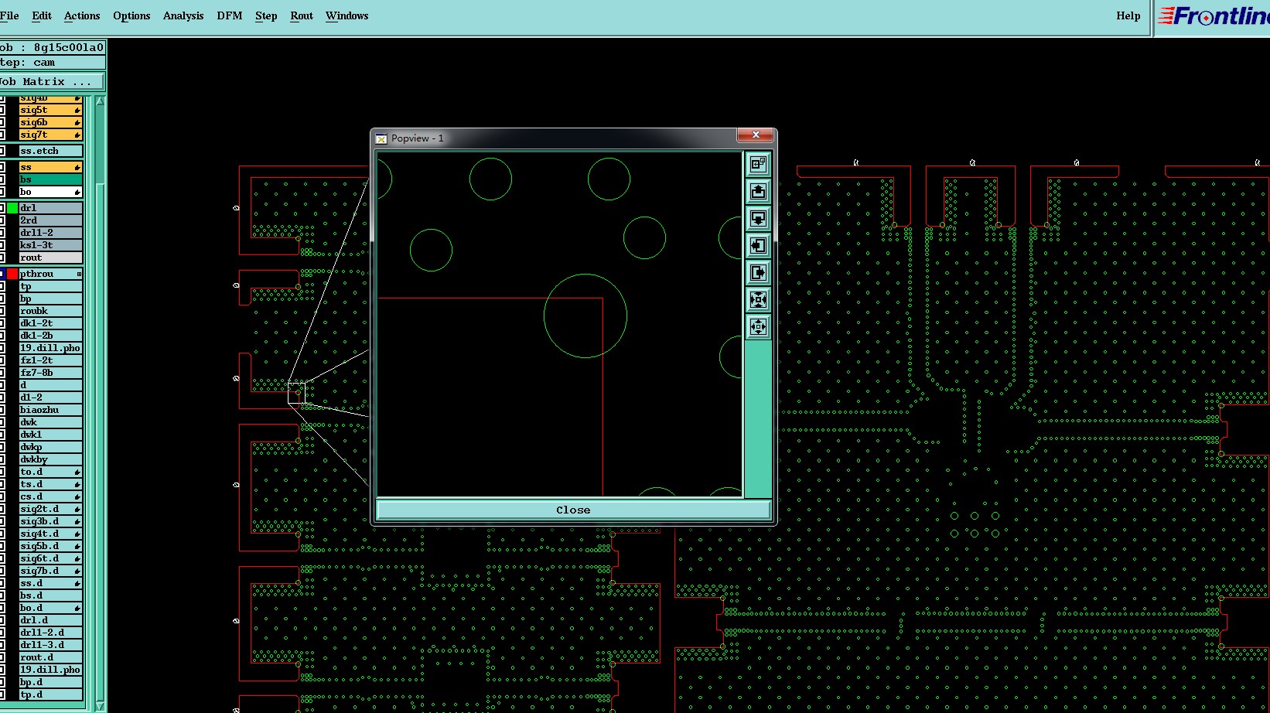Select the bp.d layer row
This screenshot has width=1270, height=713.
[50, 682]
